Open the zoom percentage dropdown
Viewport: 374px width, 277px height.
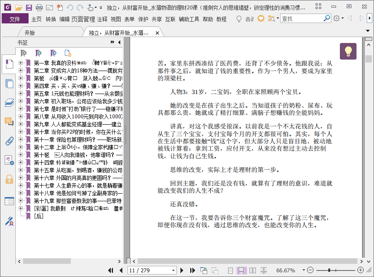coord(304,270)
